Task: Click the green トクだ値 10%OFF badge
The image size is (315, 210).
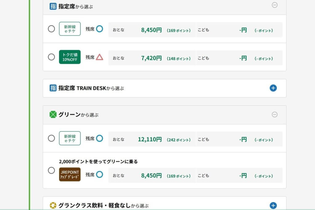Action: pyautogui.click(x=70, y=57)
